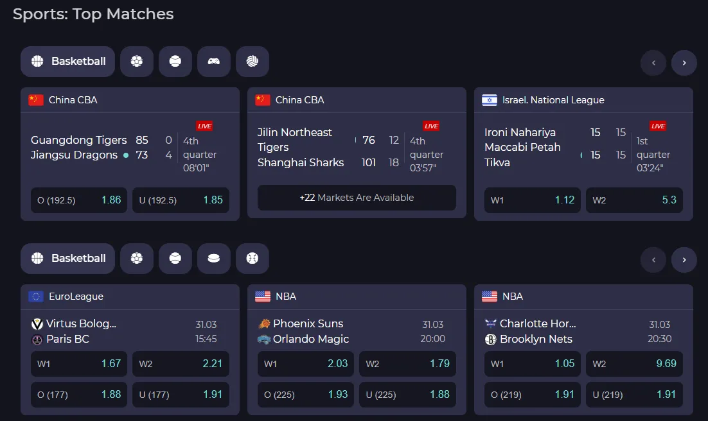Select the esports gamepad icon
708x421 pixels.
[214, 62]
